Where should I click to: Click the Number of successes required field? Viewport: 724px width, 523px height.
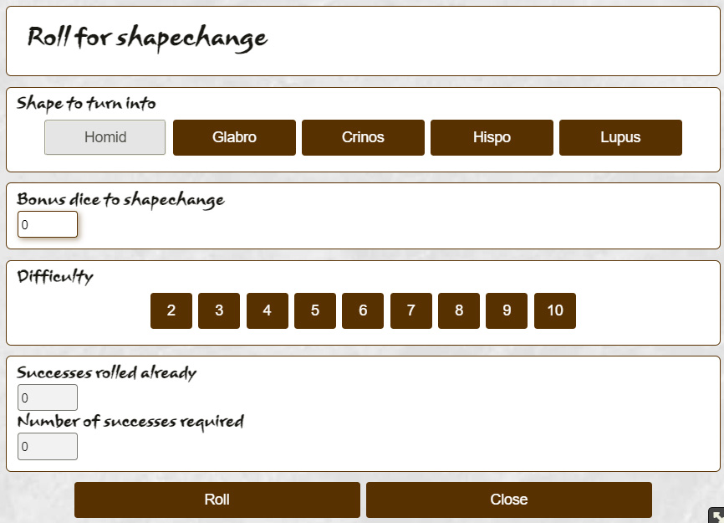[48, 446]
